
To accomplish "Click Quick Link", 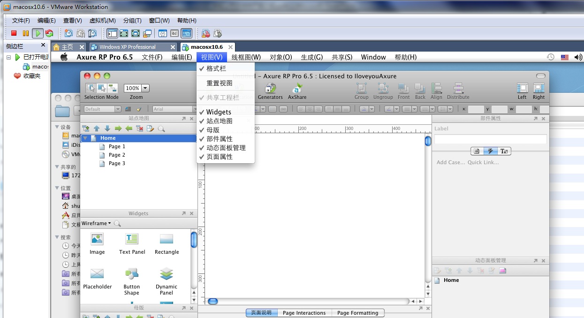I will [x=483, y=162].
